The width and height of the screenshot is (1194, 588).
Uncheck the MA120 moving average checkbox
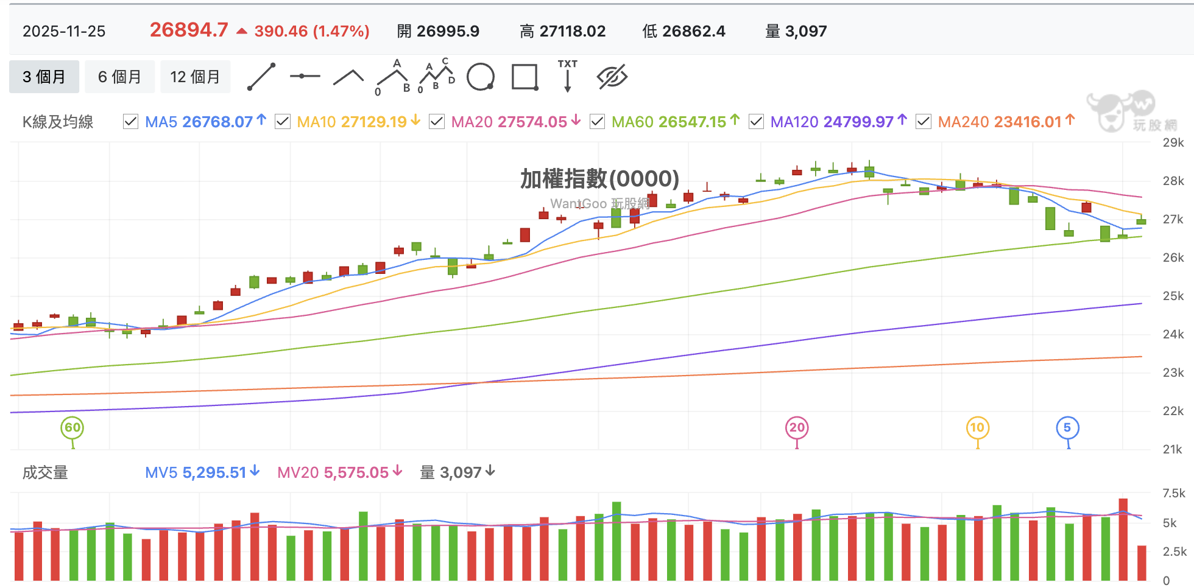(756, 122)
